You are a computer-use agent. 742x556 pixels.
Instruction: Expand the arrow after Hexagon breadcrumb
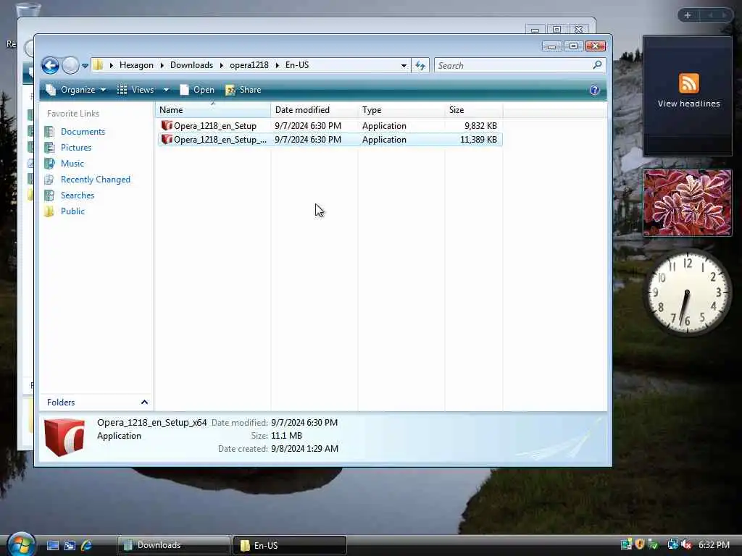[162, 65]
